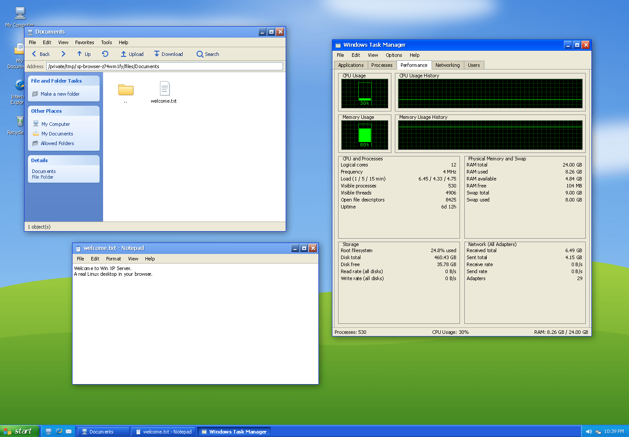Click the 10:39 PM system clock
Screen dimensions: 629x437
(614, 431)
